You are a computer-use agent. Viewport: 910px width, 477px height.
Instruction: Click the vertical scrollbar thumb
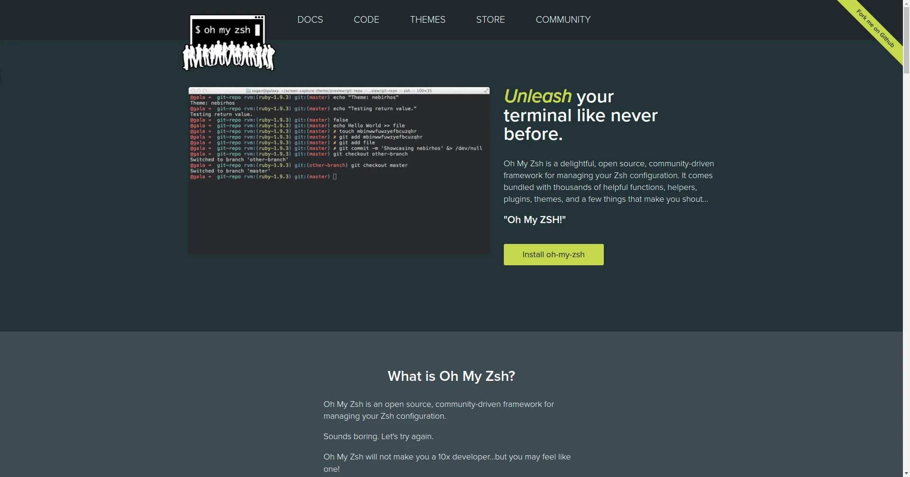(x=906, y=40)
